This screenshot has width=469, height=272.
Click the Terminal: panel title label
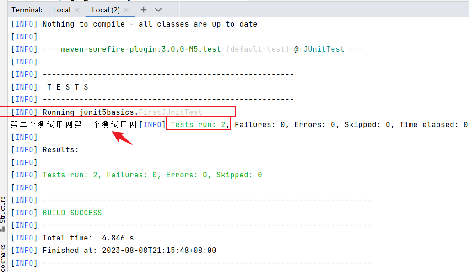click(27, 10)
